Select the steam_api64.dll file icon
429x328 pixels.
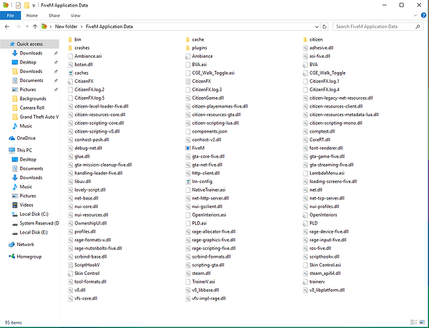tap(305, 274)
